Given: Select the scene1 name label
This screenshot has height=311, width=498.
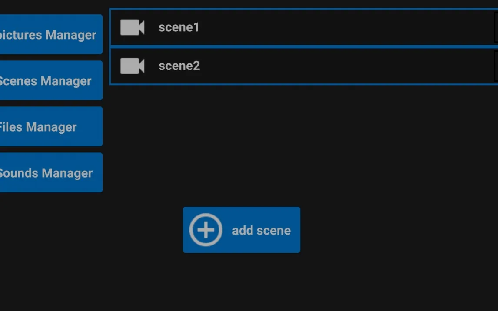Looking at the screenshot, I should coord(179,27).
